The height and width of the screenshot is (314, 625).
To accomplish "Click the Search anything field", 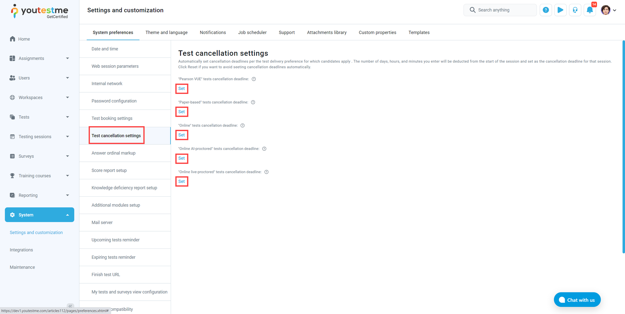I will 500,10.
